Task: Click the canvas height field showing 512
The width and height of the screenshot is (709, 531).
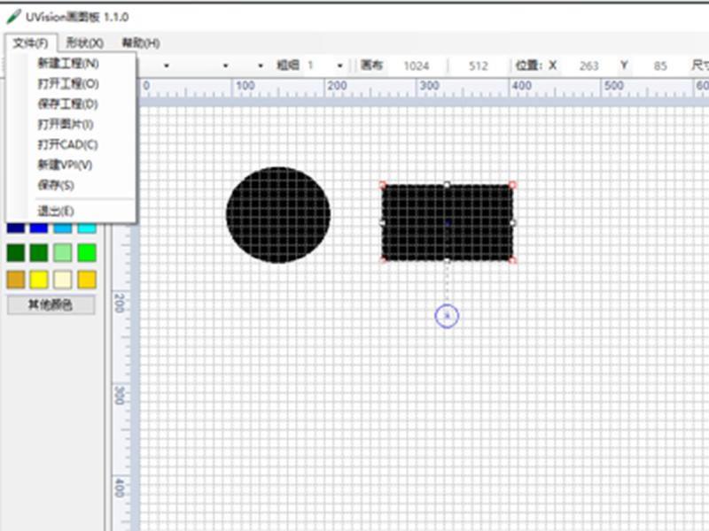Action: coord(479,65)
